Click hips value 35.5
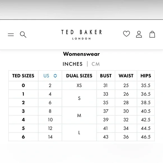 146,85
